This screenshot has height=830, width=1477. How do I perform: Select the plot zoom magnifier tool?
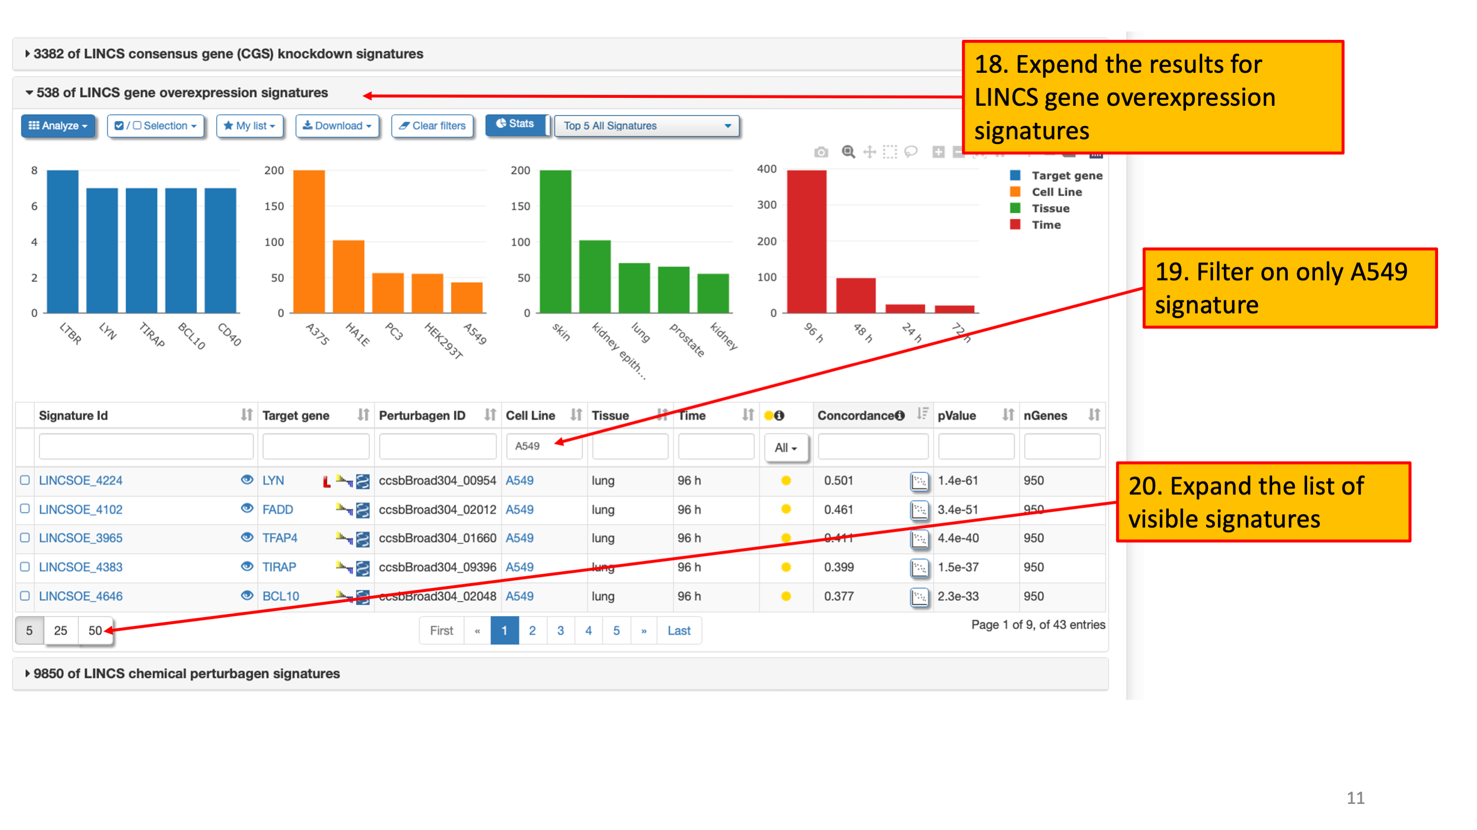[848, 152]
